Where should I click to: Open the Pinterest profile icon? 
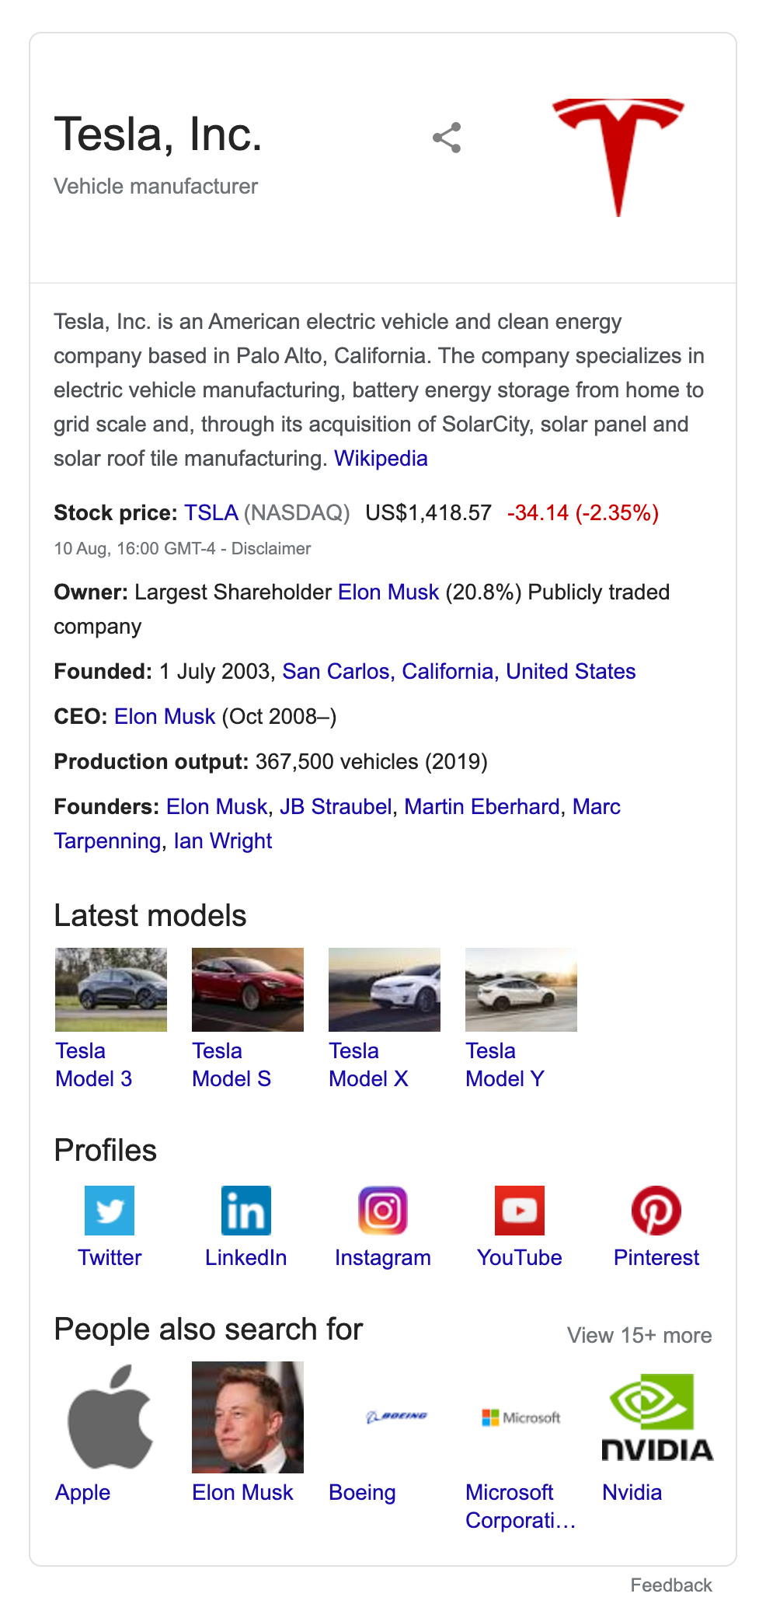pos(656,1211)
